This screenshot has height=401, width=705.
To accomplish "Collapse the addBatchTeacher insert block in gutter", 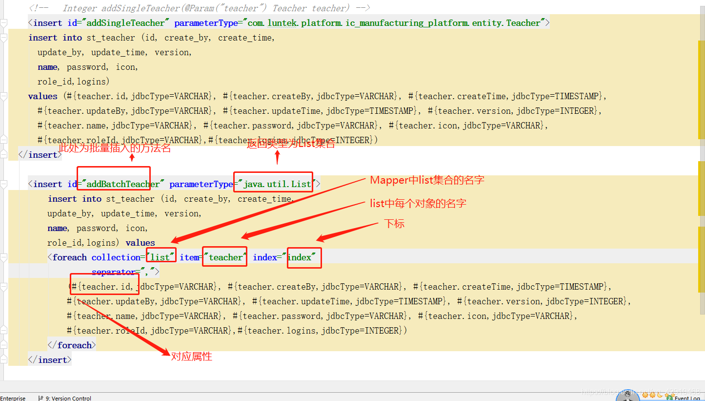I will point(4,184).
